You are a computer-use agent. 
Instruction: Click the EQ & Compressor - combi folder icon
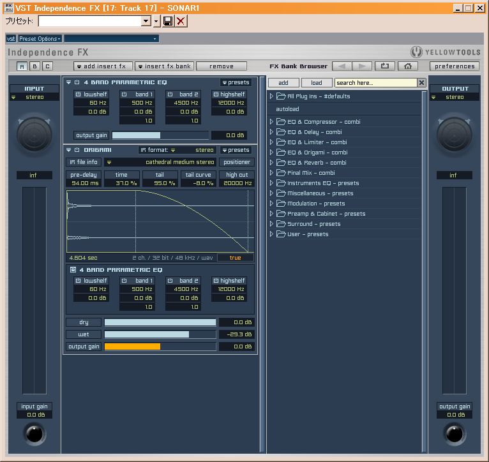click(x=281, y=122)
